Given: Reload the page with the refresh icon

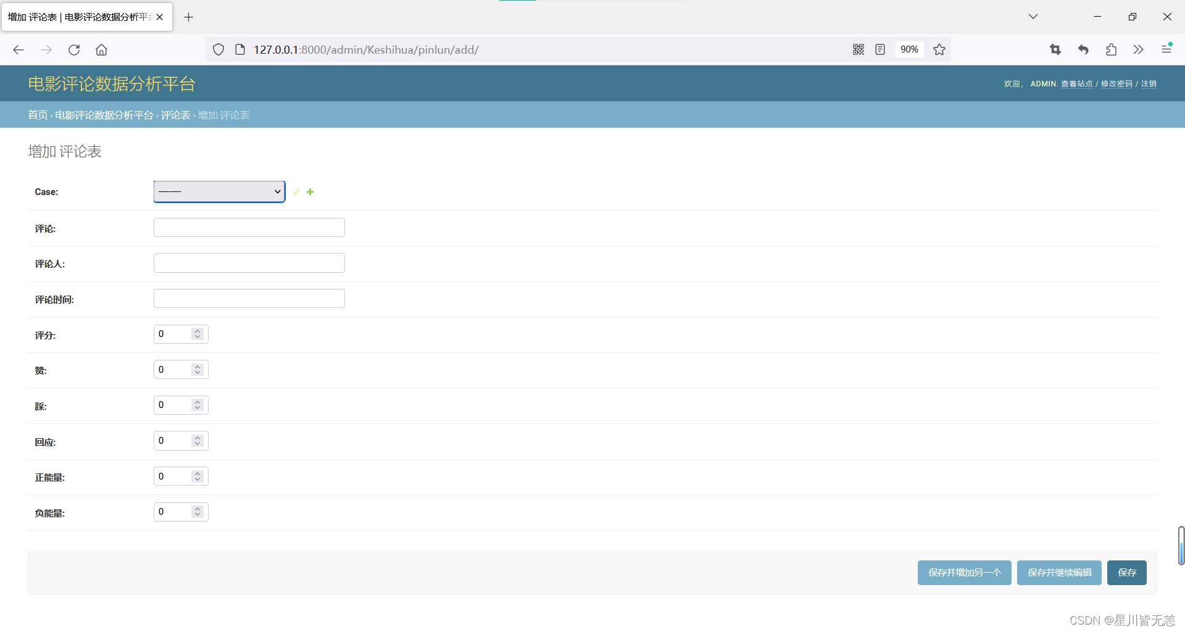Looking at the screenshot, I should point(74,50).
